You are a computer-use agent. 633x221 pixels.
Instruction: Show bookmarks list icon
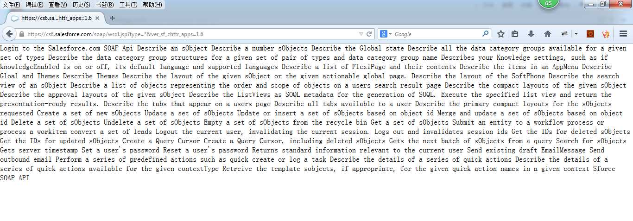coord(515,34)
